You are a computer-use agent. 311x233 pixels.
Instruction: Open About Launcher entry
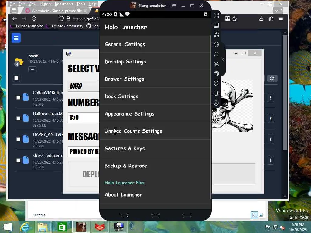click(155, 194)
